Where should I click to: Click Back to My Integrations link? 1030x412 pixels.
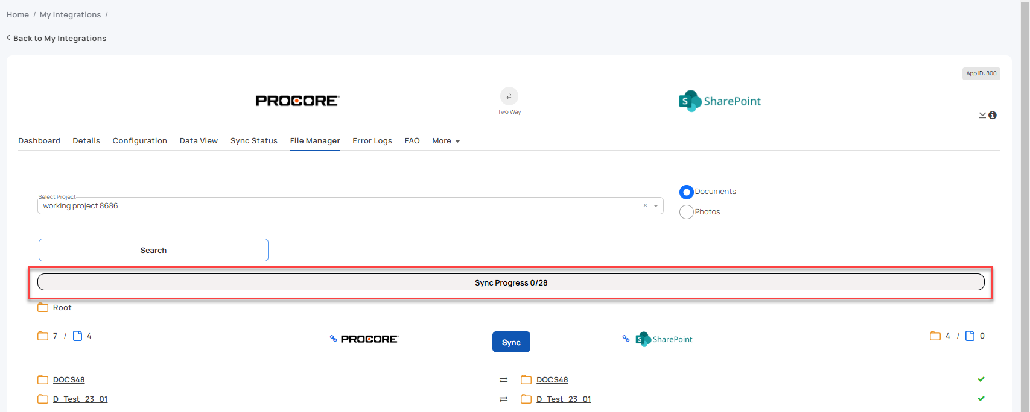pyautogui.click(x=57, y=38)
